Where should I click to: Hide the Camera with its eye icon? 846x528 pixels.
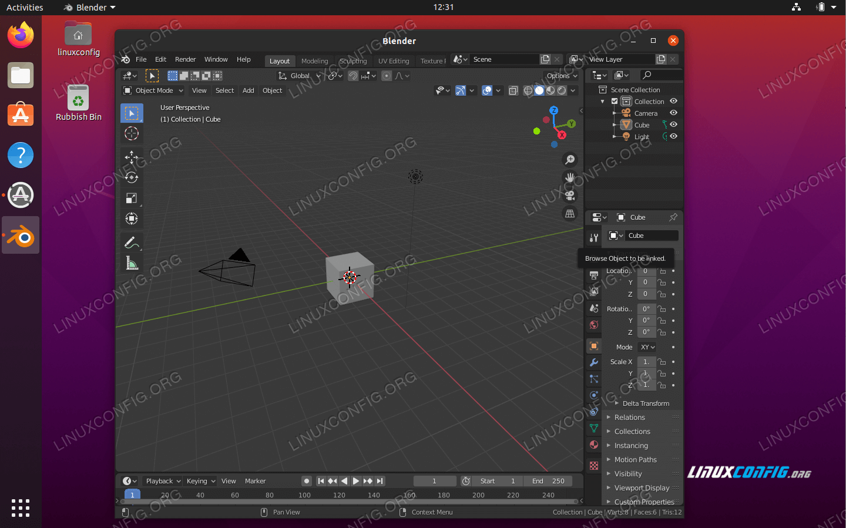coord(674,113)
